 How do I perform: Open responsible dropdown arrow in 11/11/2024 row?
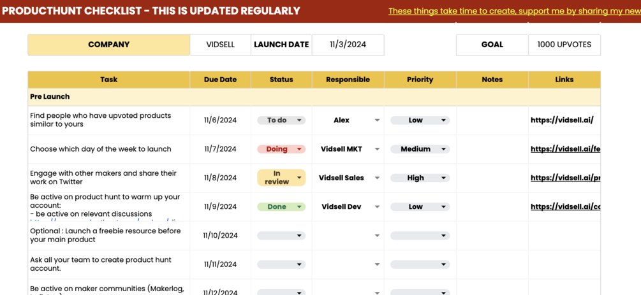click(x=378, y=265)
